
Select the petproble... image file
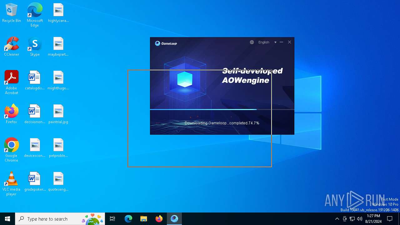[58, 148]
